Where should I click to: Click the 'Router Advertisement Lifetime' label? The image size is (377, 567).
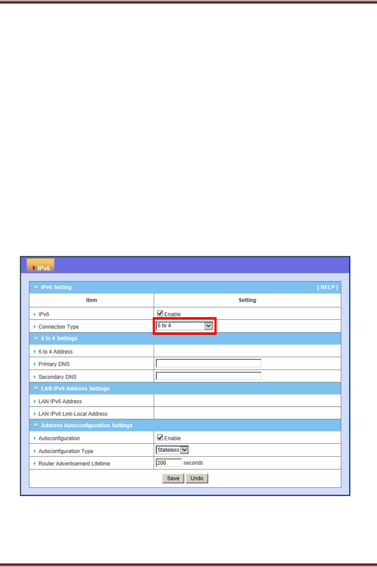pos(74,463)
